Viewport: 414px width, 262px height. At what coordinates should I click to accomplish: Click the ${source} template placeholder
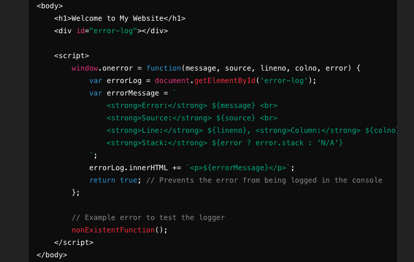click(235, 118)
